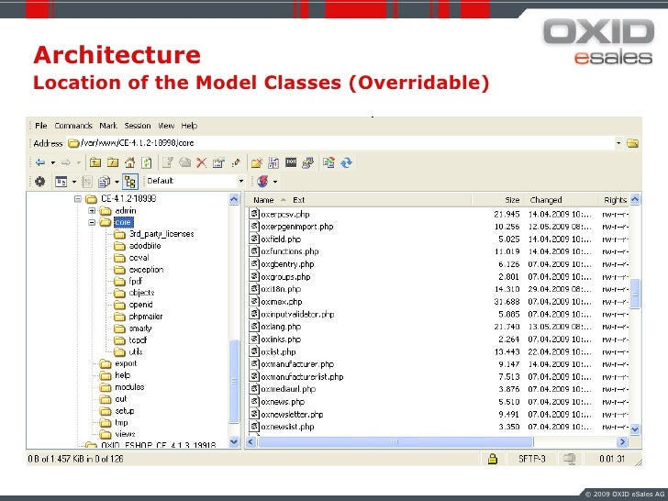Click the greyed forward arrow

coord(66,162)
